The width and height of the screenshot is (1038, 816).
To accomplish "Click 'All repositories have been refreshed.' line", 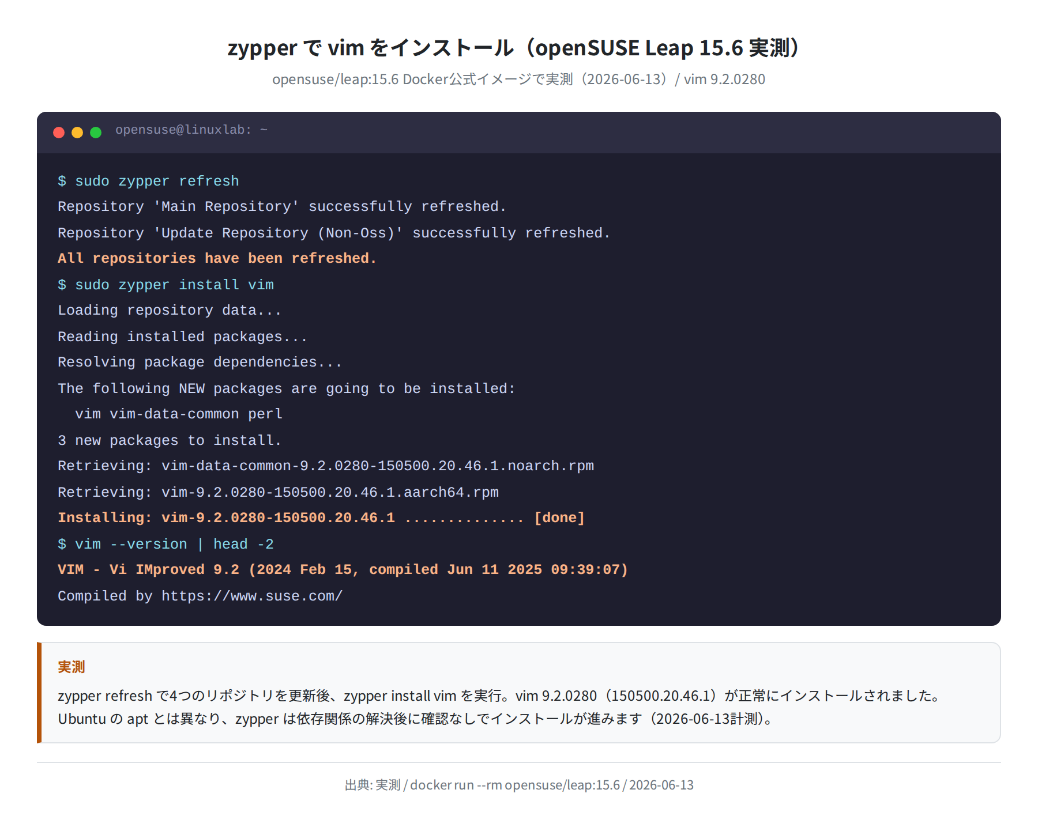I will click(217, 259).
